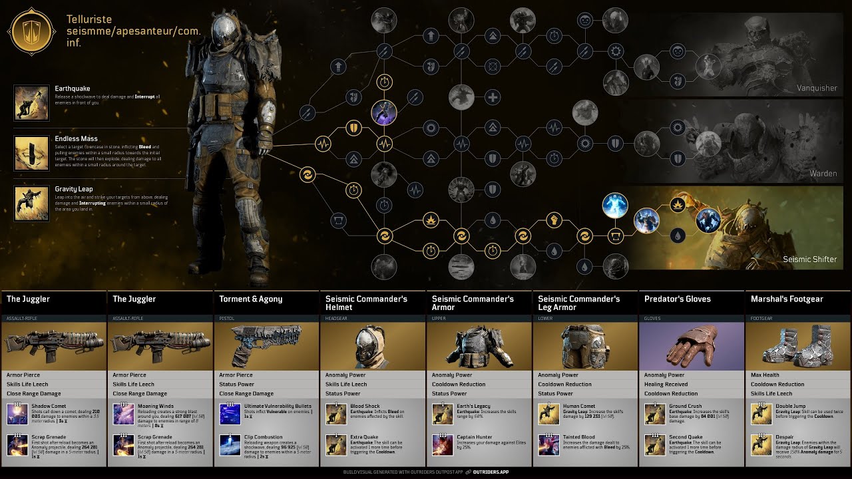Image resolution: width=852 pixels, height=479 pixels.
Task: Open the Clip Combustion mod icon
Action: [x=230, y=444]
